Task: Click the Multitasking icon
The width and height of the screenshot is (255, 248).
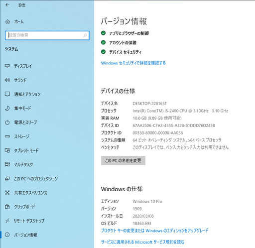Action: point(7,164)
